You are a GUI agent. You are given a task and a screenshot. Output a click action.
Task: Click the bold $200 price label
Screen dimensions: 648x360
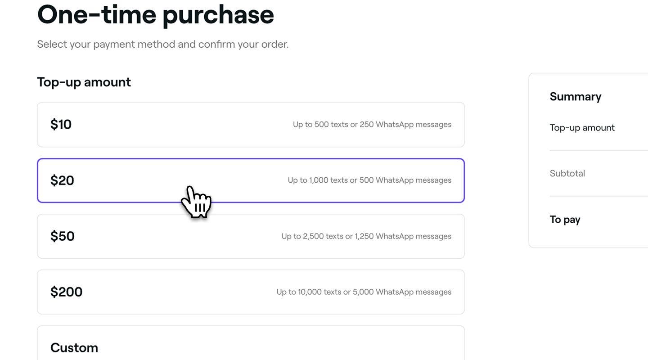(x=66, y=292)
